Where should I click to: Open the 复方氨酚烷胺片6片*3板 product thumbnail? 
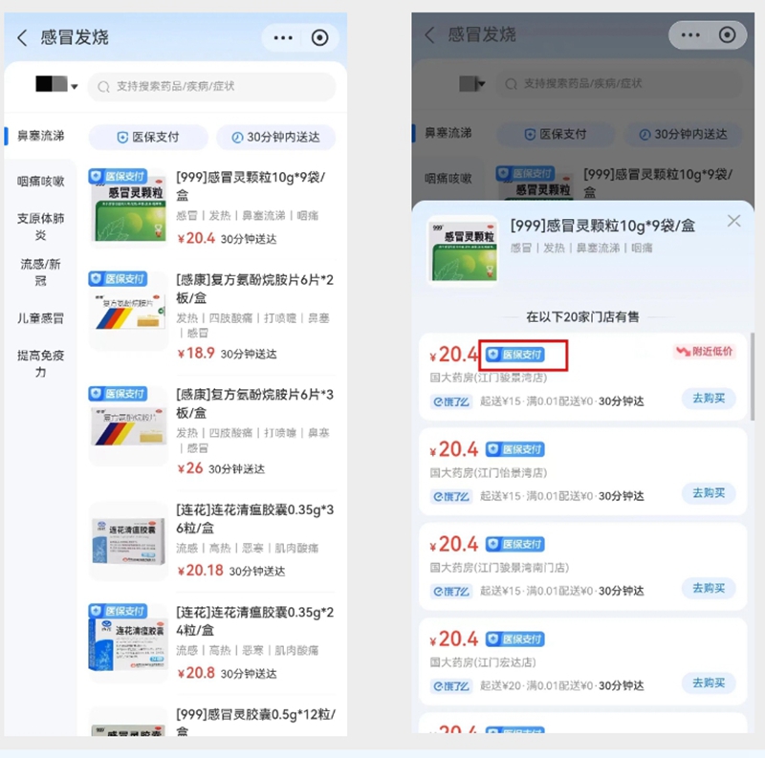129,425
